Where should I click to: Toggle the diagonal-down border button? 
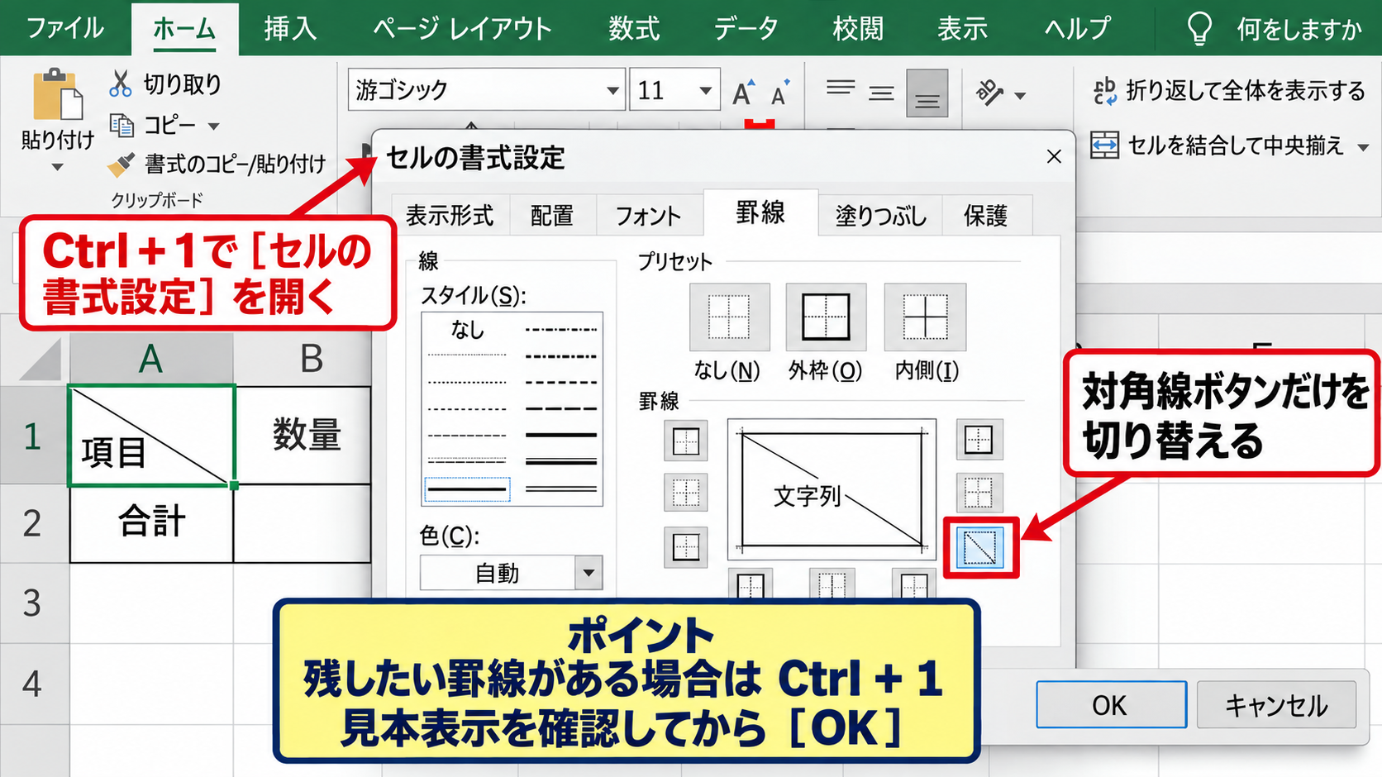tap(979, 547)
